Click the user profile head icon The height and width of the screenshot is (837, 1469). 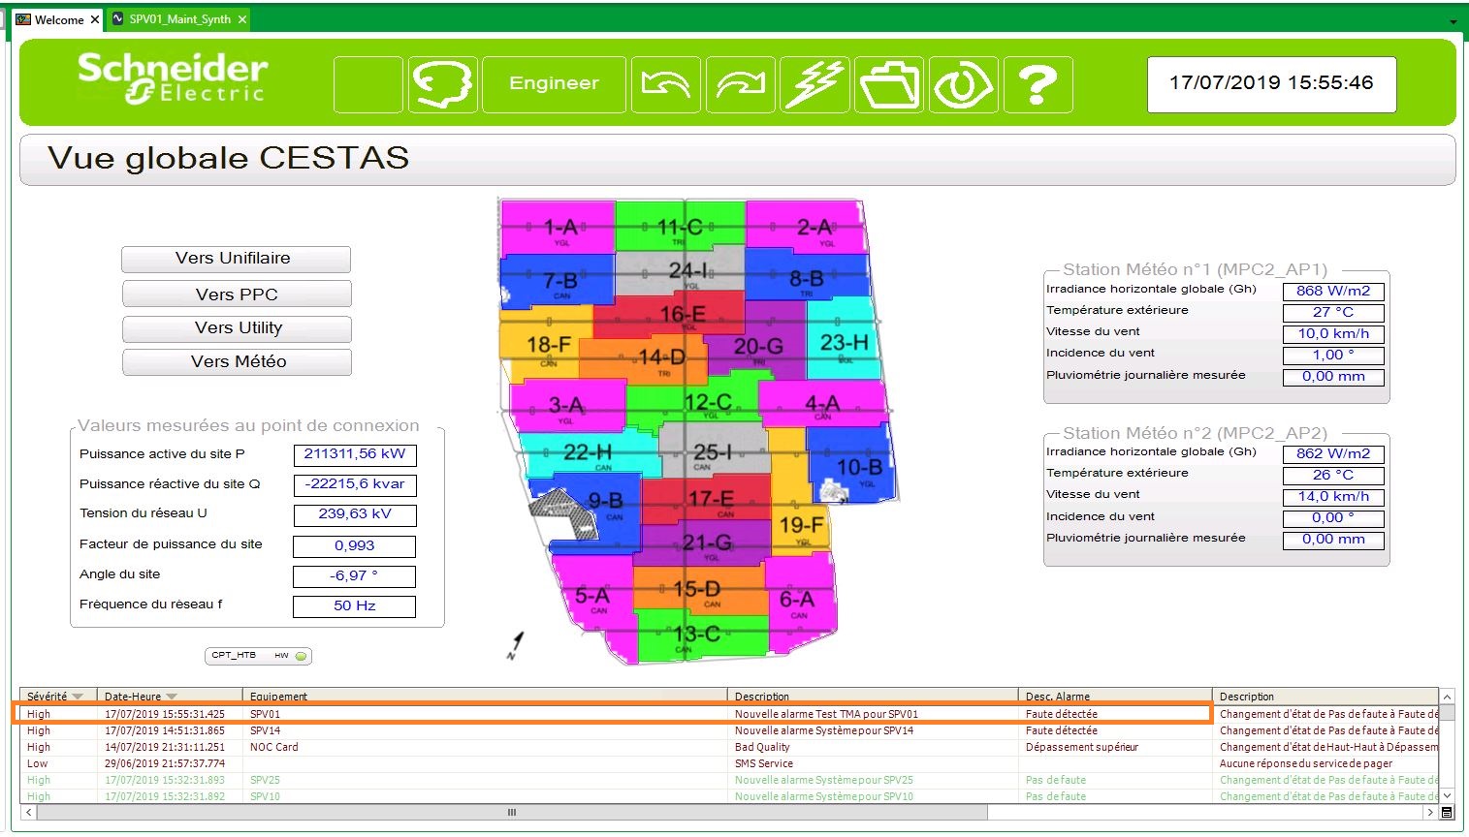click(x=443, y=84)
